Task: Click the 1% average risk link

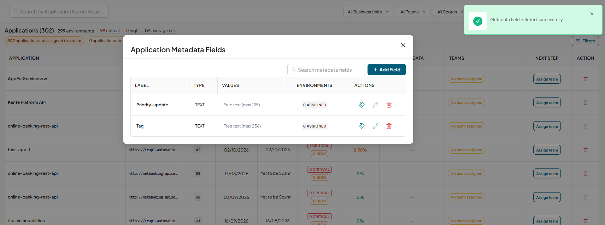Action: click(160, 31)
